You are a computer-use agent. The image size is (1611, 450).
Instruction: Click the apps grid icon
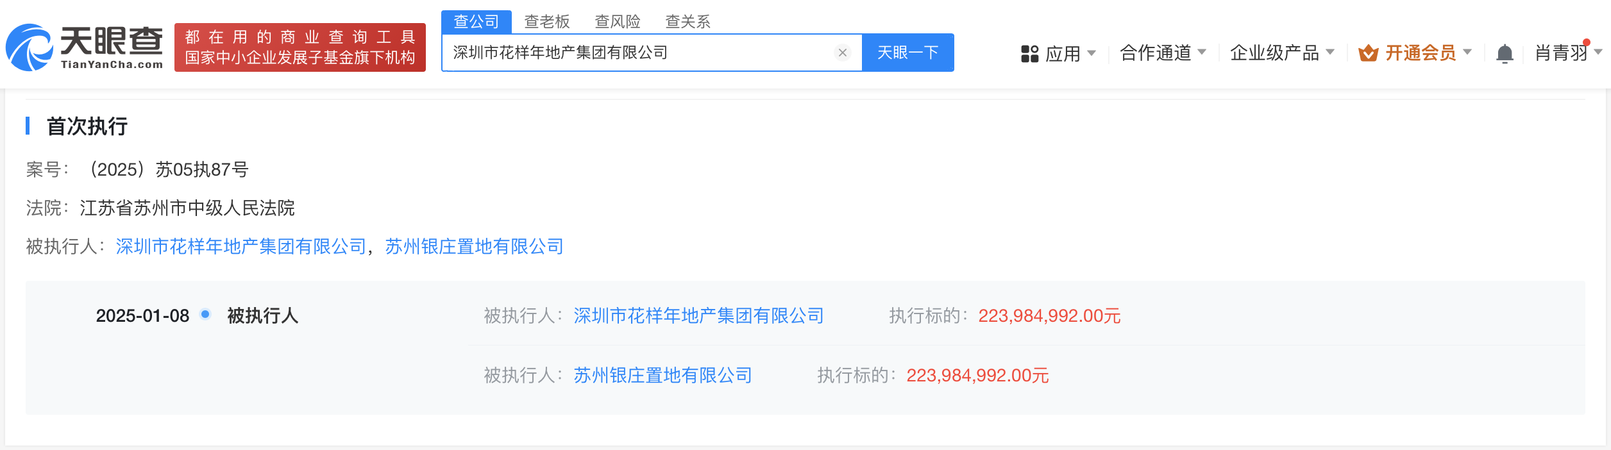point(1029,53)
